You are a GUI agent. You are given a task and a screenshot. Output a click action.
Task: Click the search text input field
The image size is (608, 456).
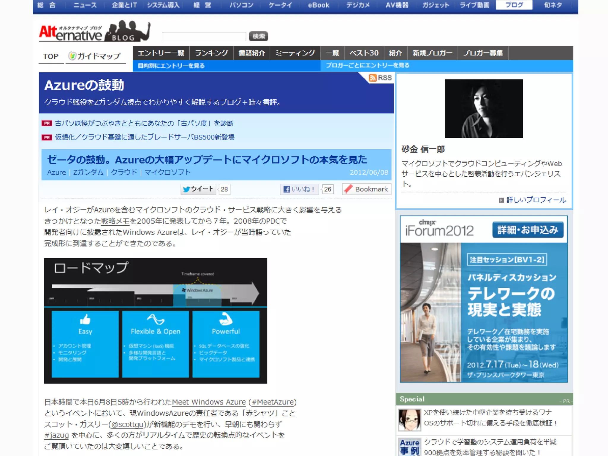click(x=204, y=37)
